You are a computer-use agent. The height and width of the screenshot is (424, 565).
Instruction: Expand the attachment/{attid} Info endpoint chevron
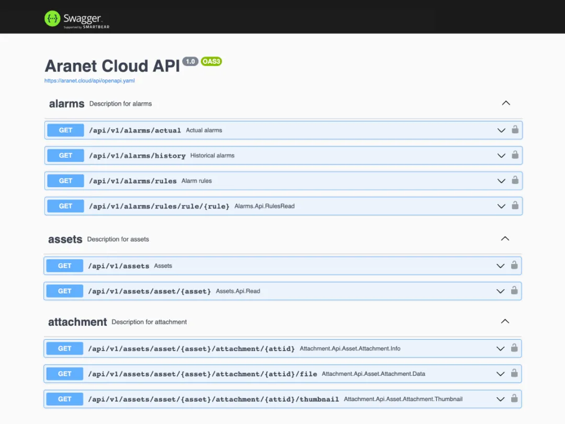point(501,349)
